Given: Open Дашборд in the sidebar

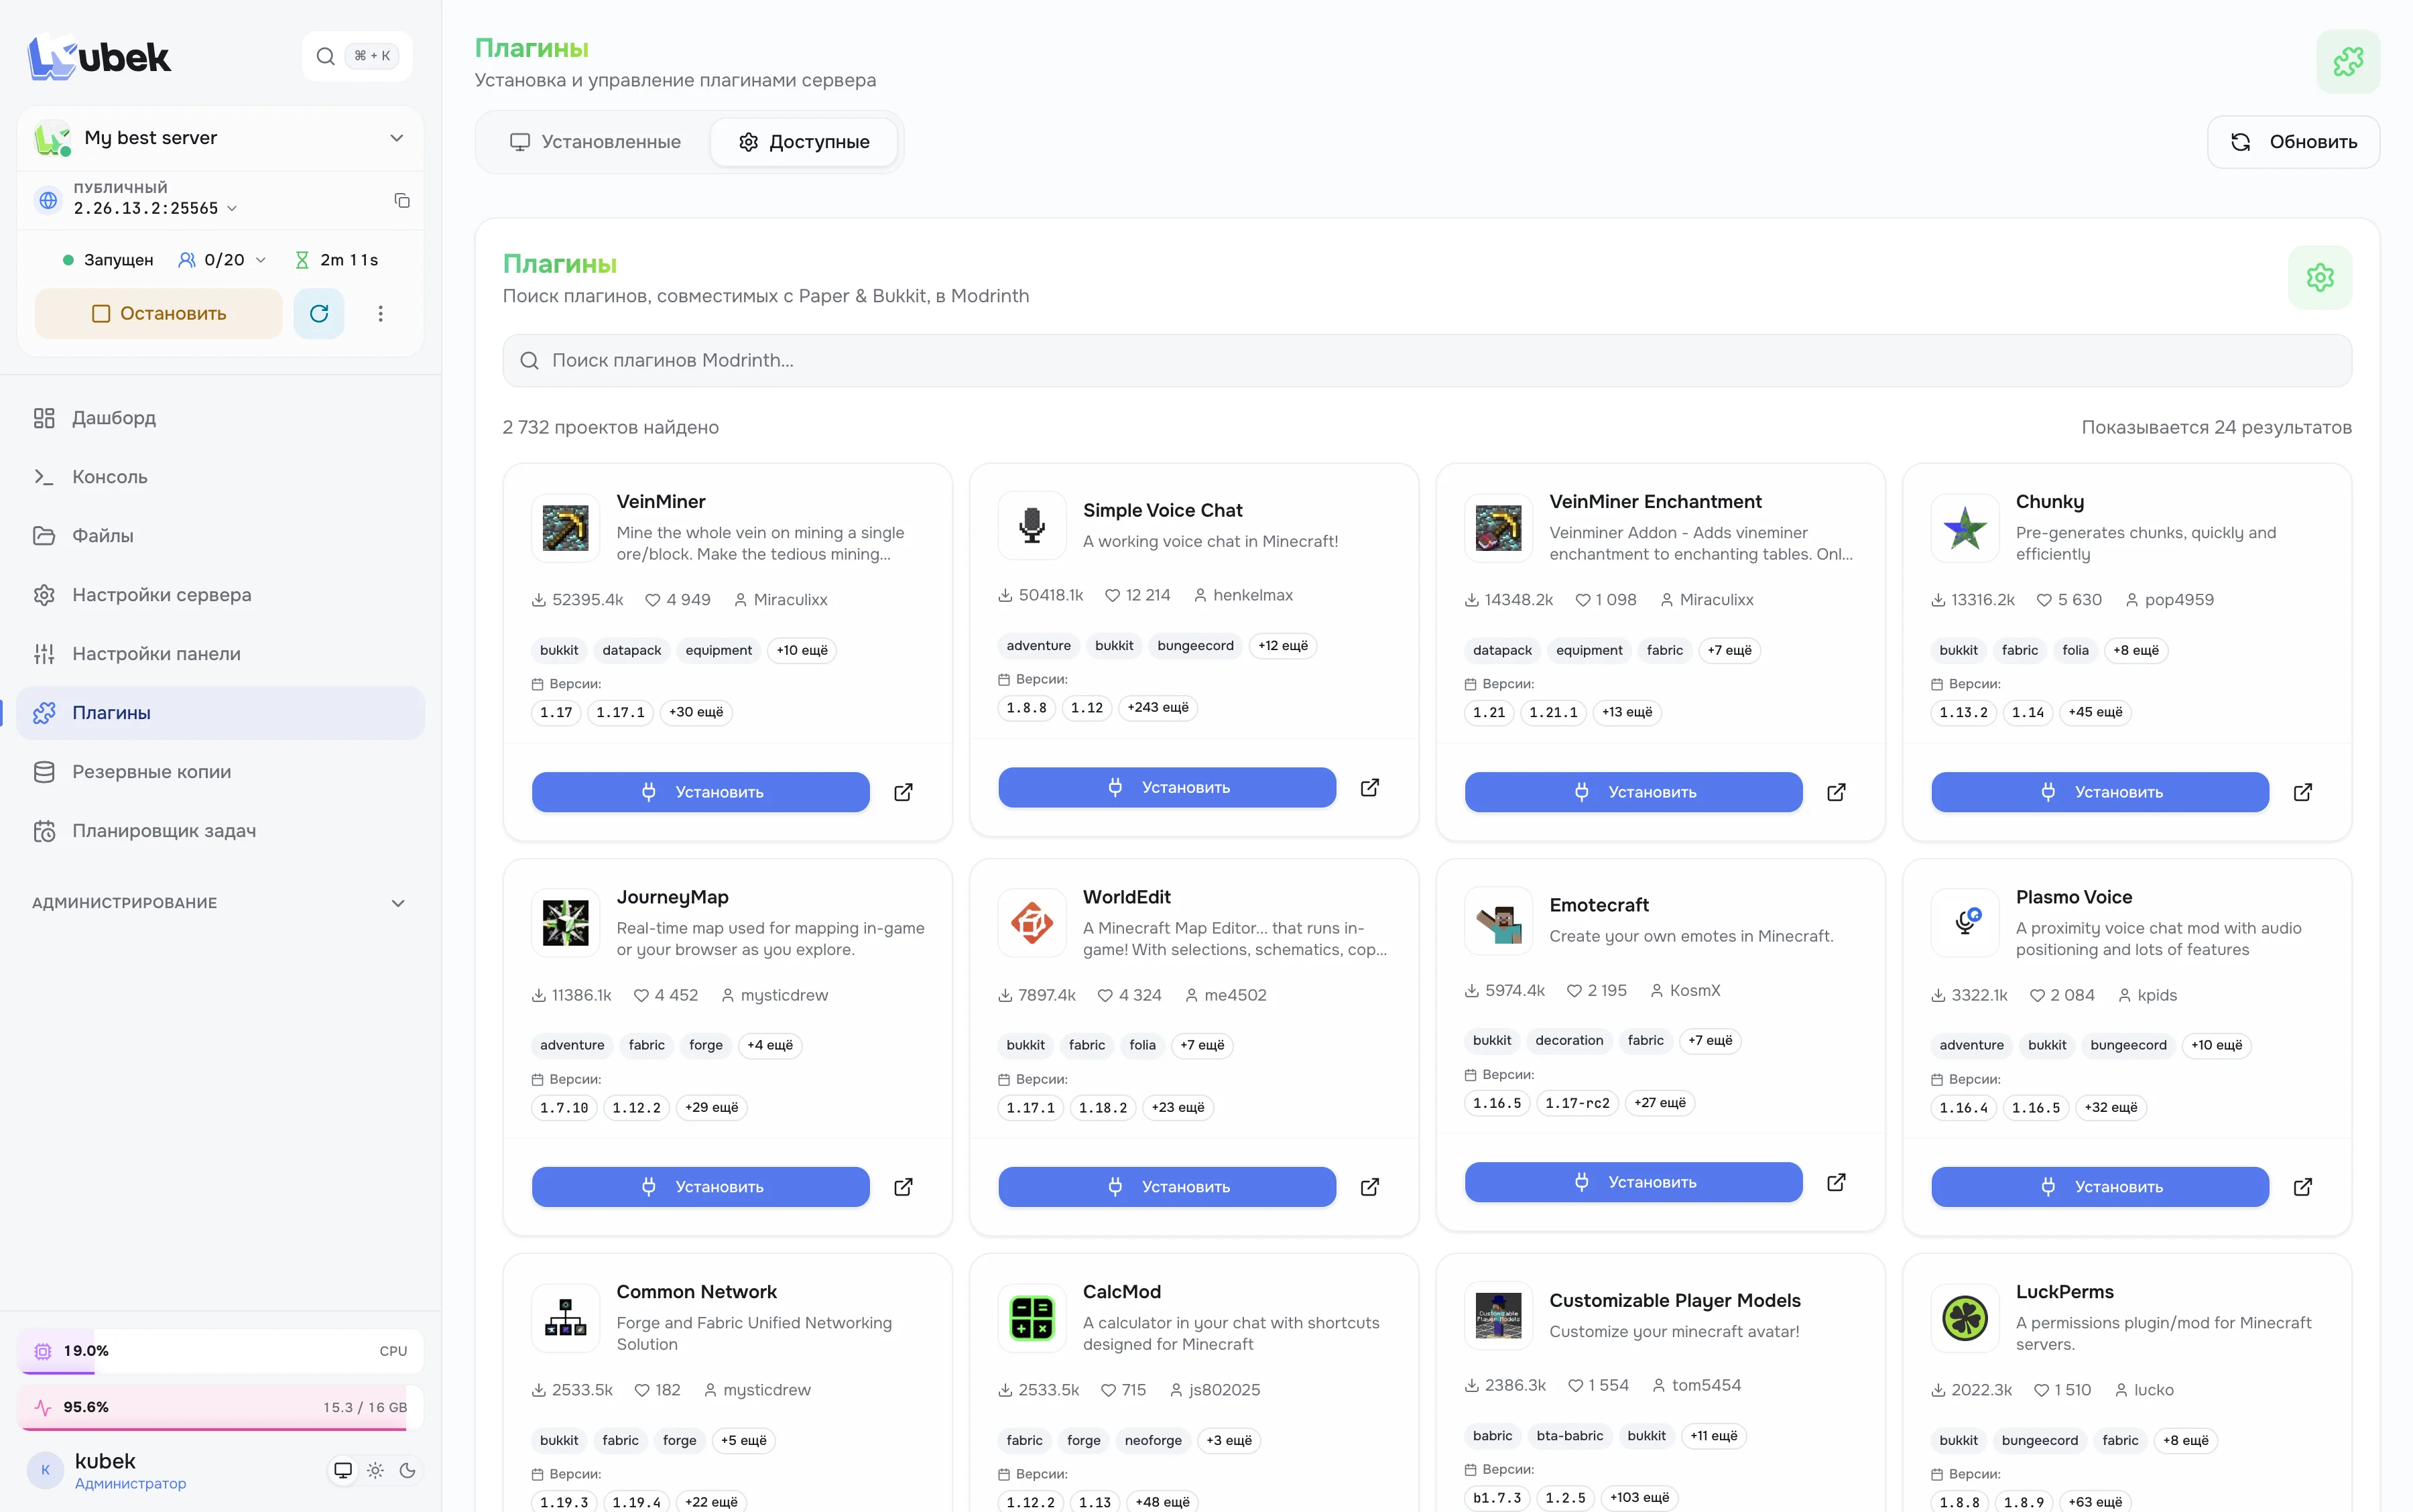Looking at the screenshot, I should [x=220, y=418].
